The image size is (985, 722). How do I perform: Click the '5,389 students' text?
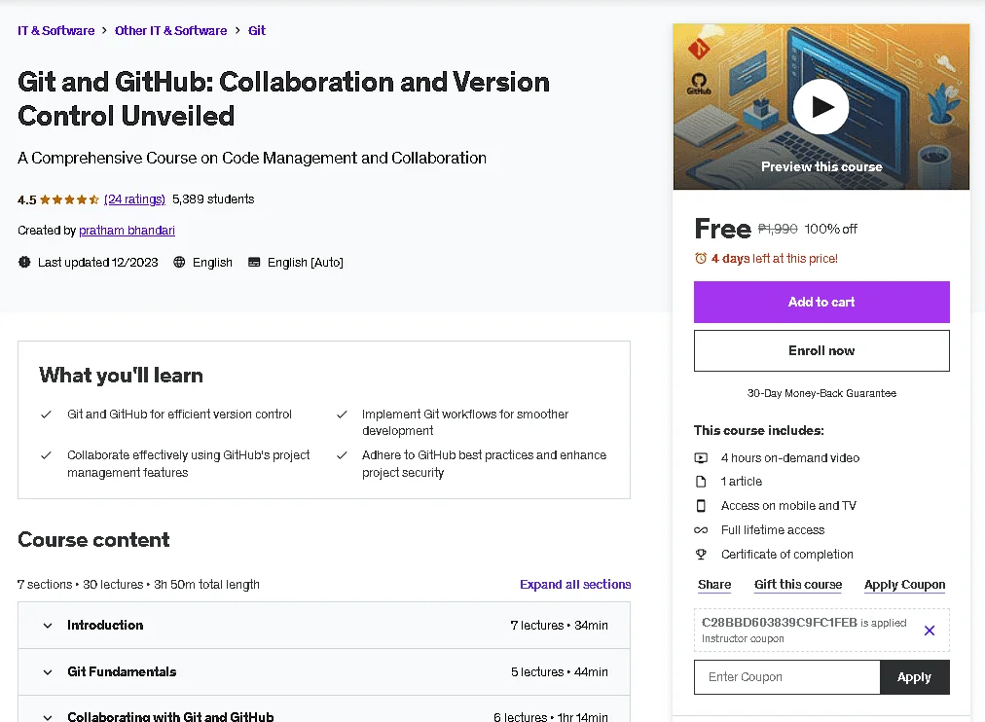pyautogui.click(x=213, y=199)
